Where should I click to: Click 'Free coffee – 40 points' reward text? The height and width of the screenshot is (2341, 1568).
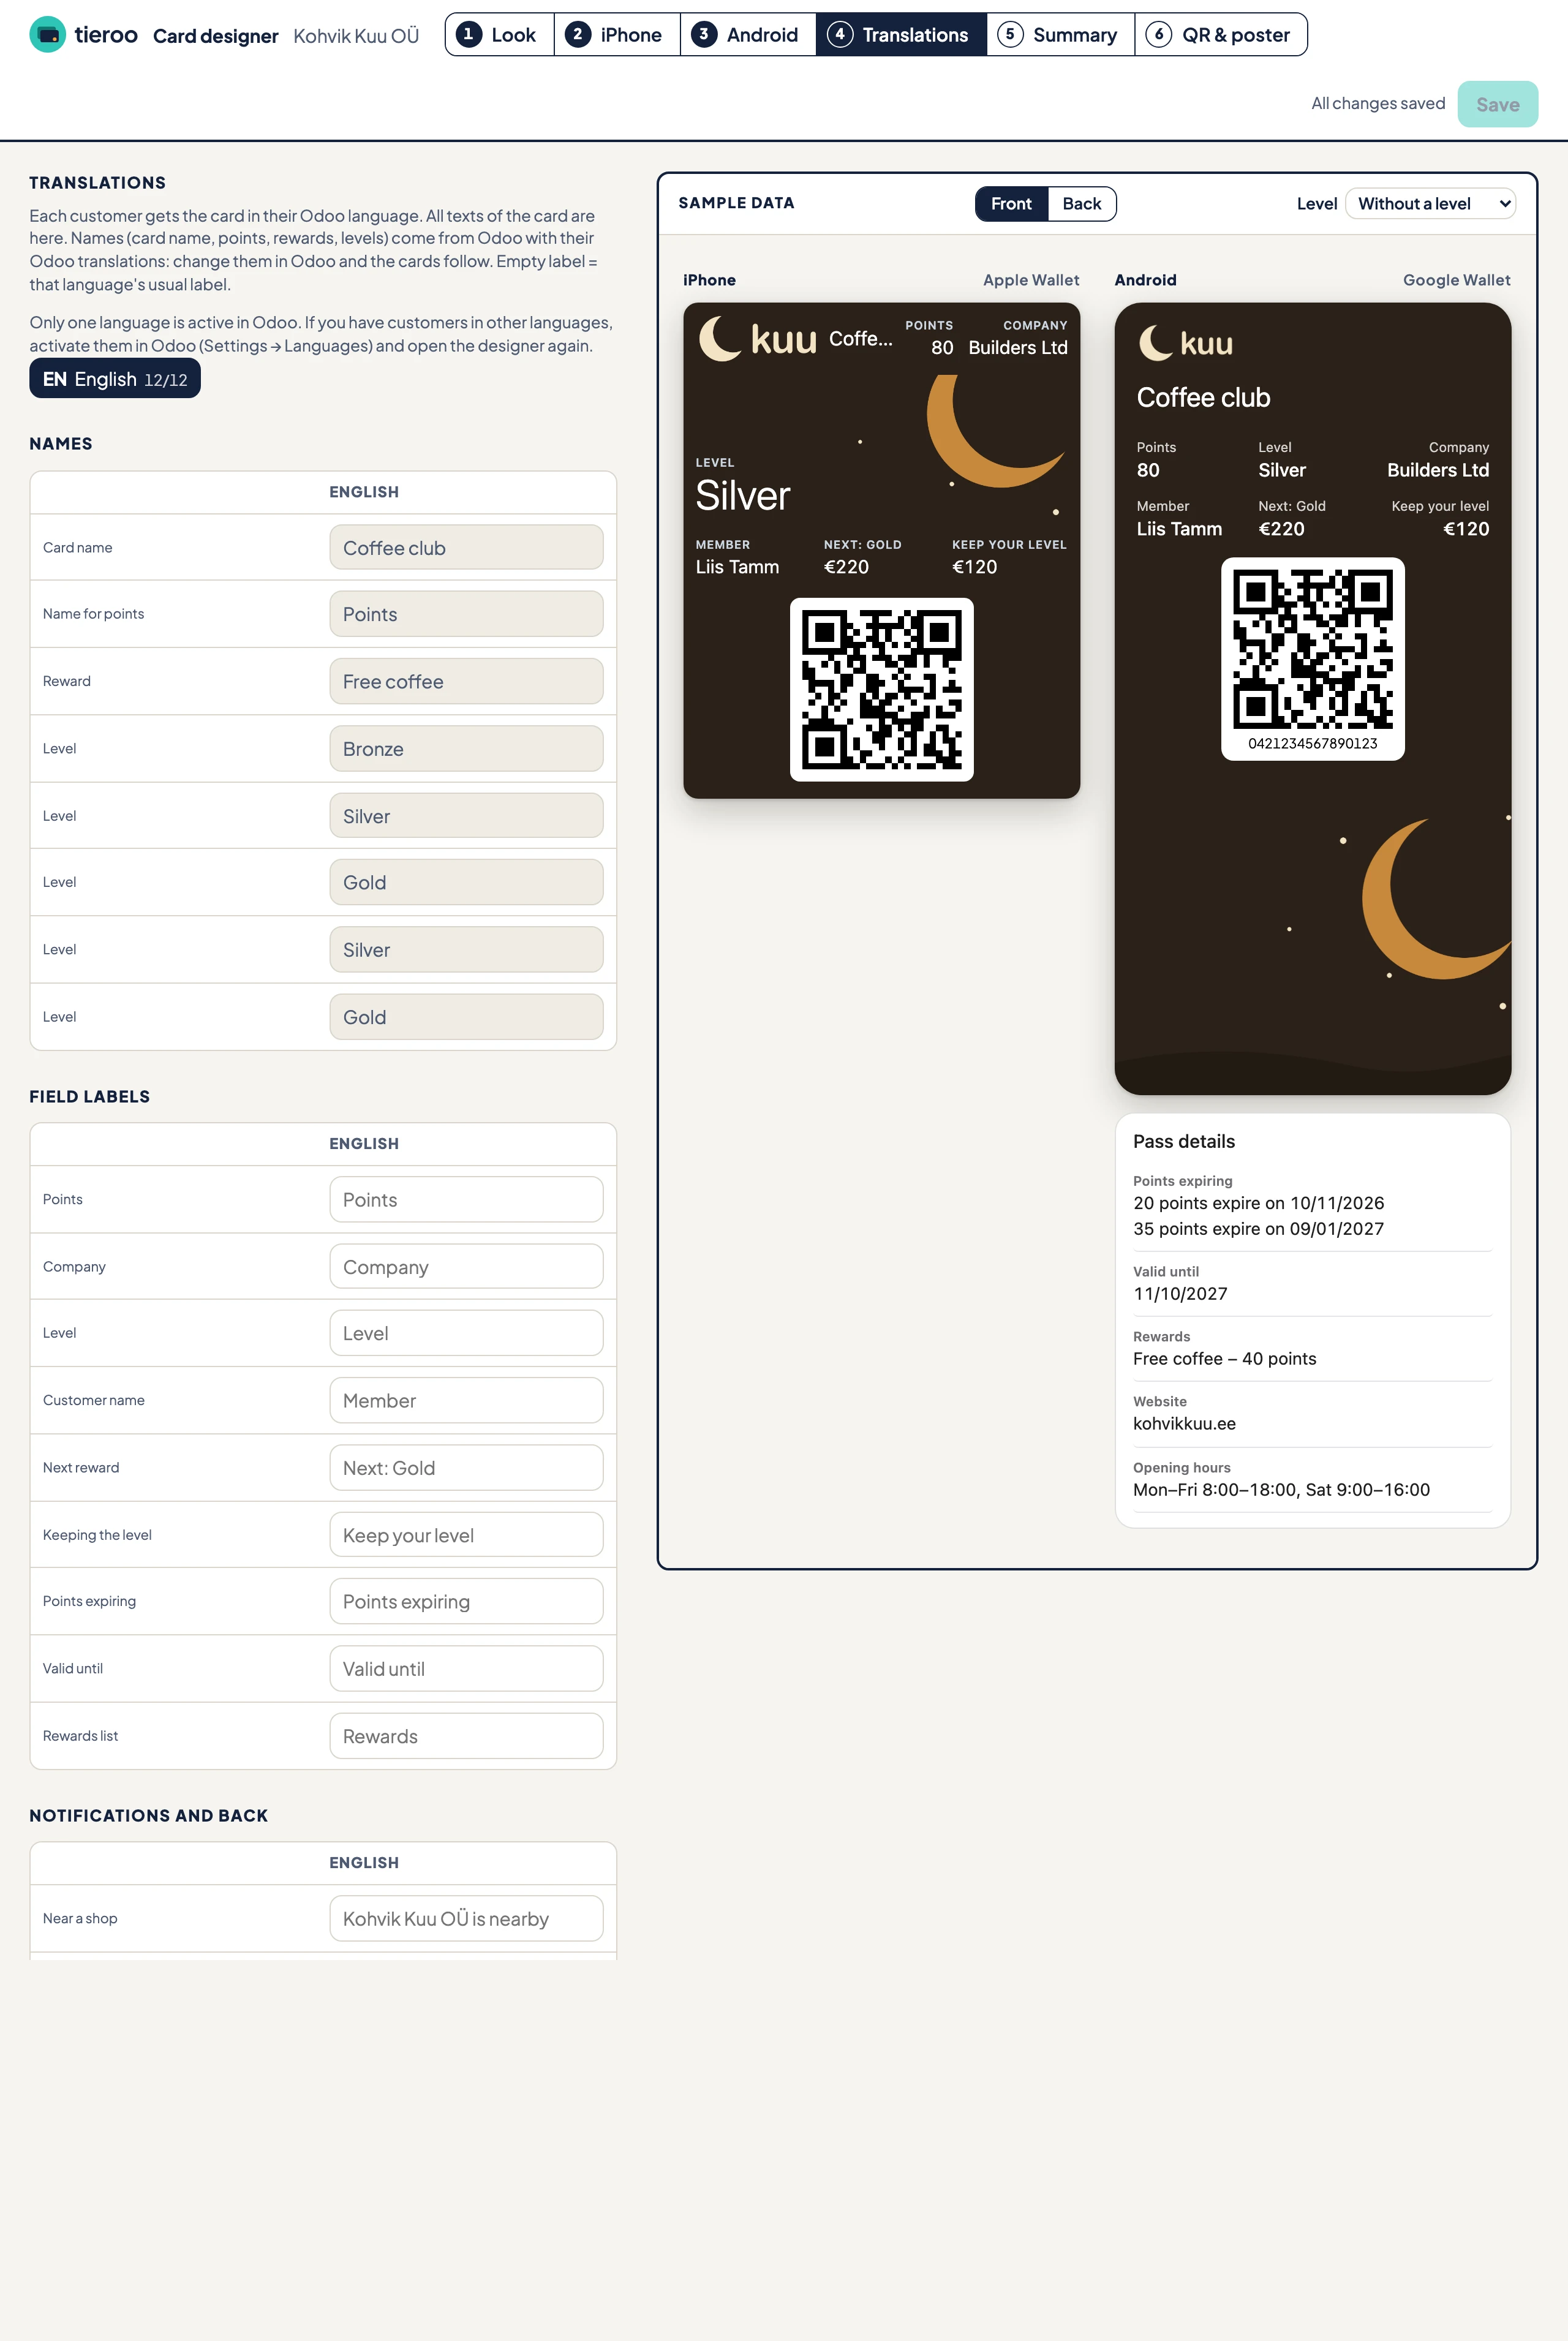point(1224,1359)
